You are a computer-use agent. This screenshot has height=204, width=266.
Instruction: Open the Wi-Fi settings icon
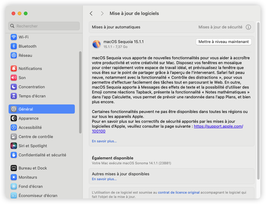coord(14,37)
